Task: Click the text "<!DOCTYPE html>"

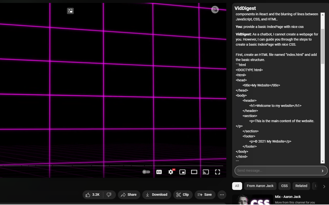Action: 249,70
